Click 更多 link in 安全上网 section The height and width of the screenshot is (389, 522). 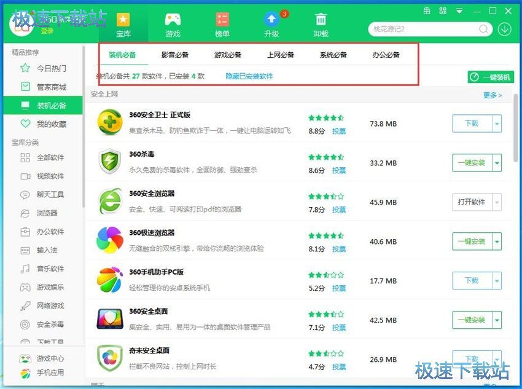point(493,95)
